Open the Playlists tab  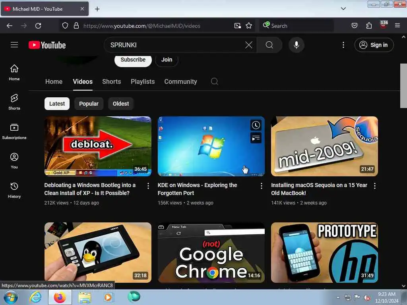coord(143,82)
